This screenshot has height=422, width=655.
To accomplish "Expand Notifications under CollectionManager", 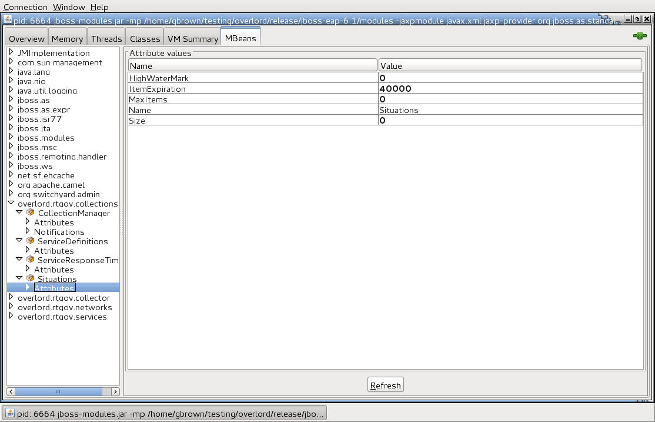I will pos(27,231).
